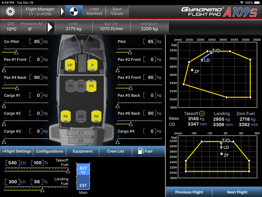Toggle the P5 seat occupancy
The image size is (262, 197).
[81, 116]
